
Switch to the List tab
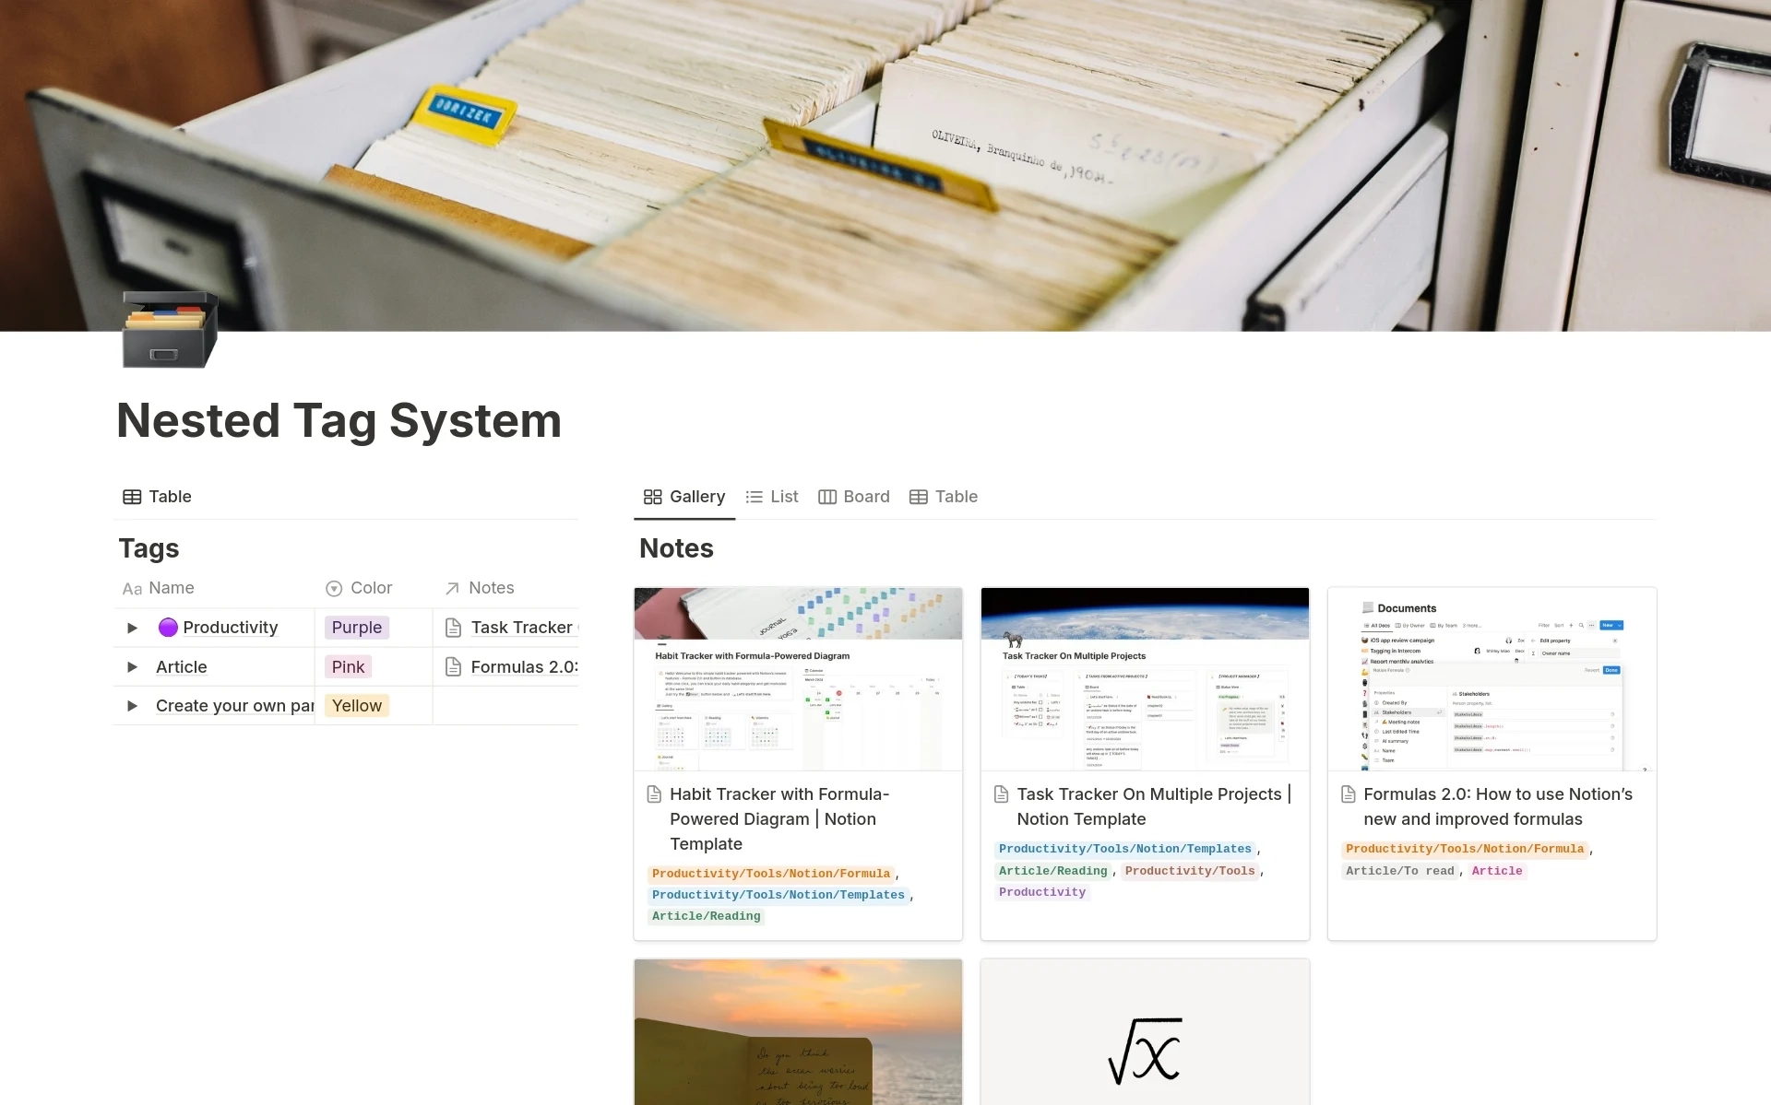click(779, 497)
